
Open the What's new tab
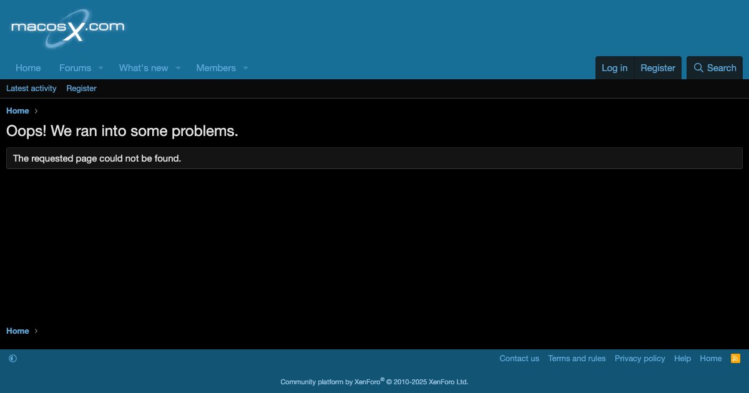144,68
